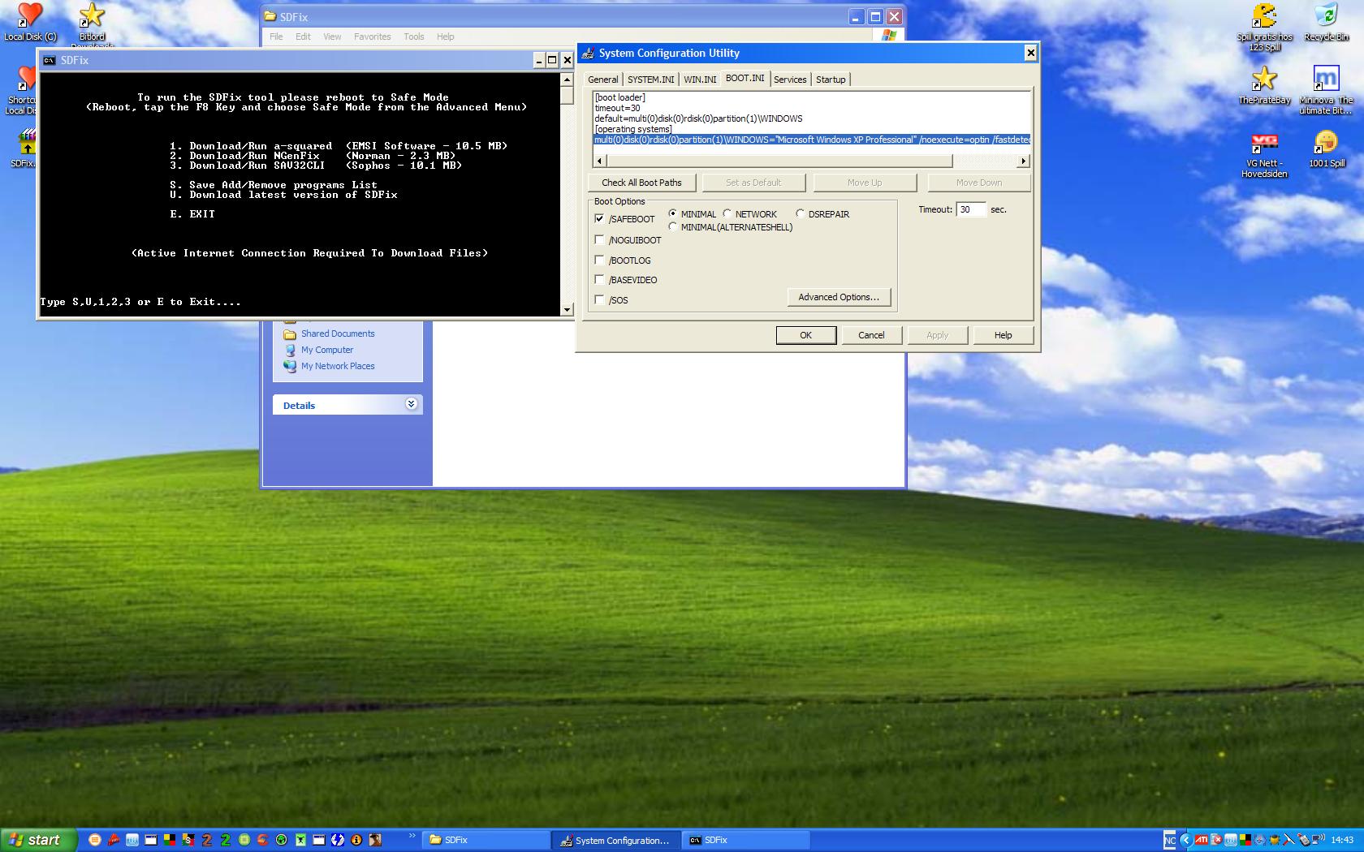Switch to SDFix console taskbar button
This screenshot has width=1364, height=852.
(x=746, y=840)
